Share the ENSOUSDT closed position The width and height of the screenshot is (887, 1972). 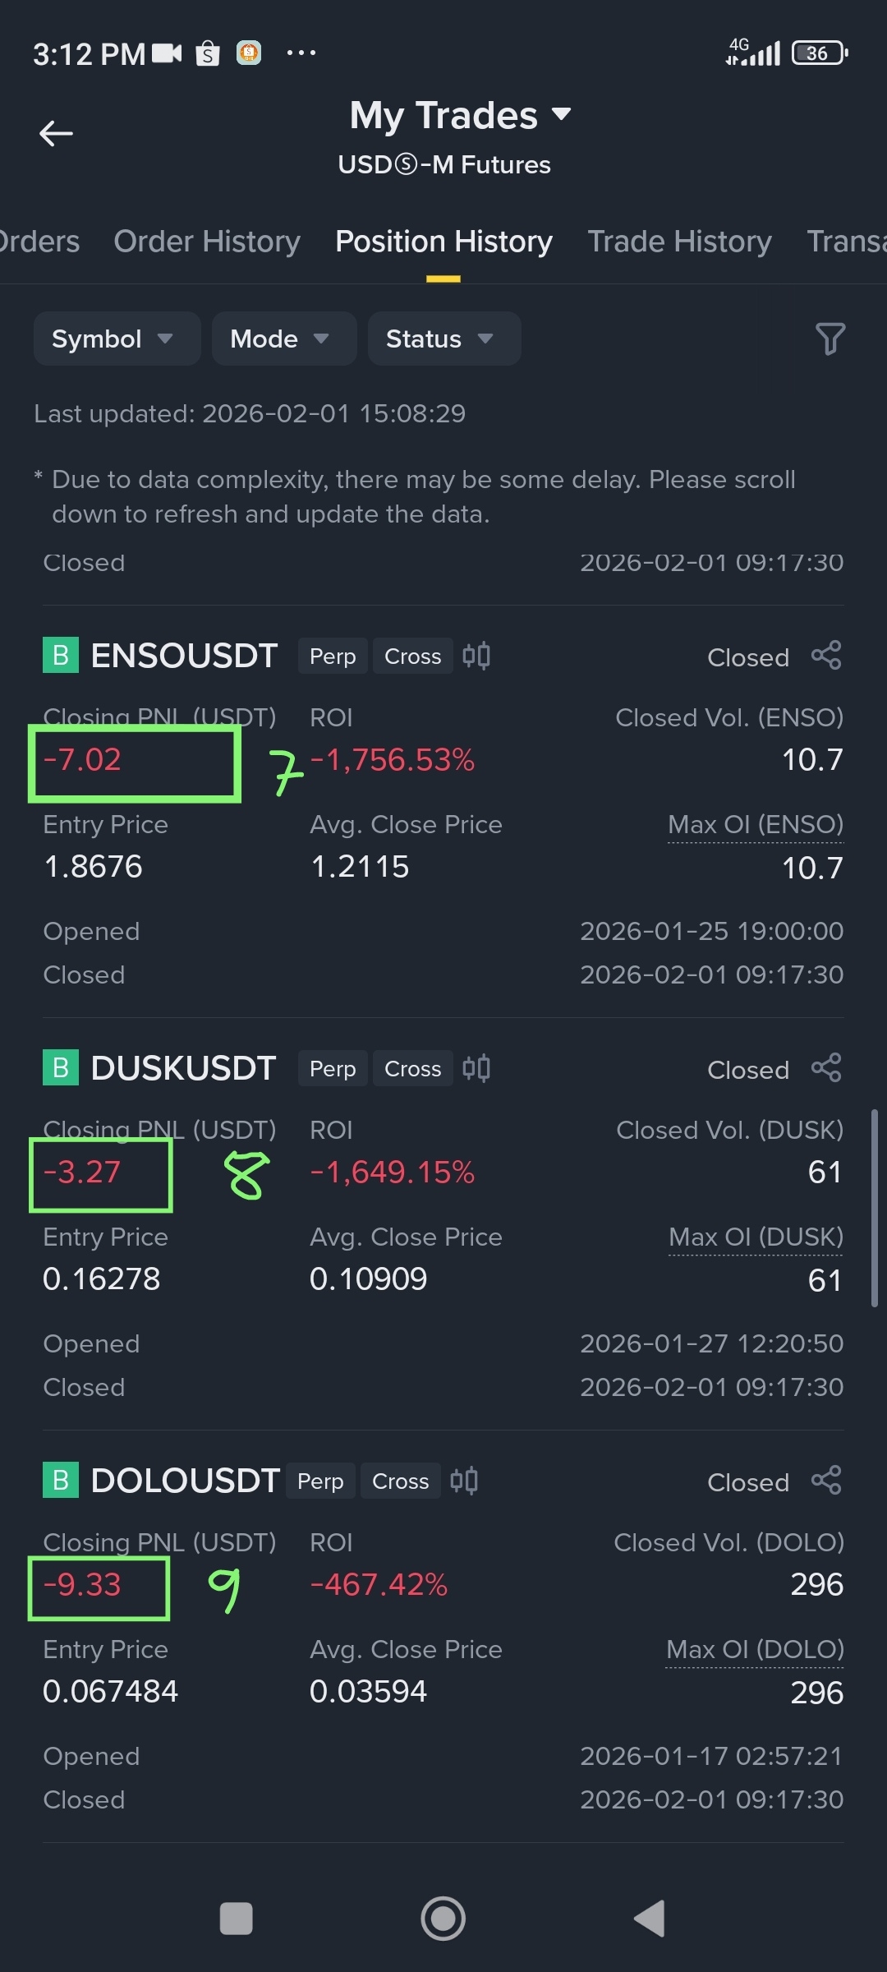click(x=826, y=656)
